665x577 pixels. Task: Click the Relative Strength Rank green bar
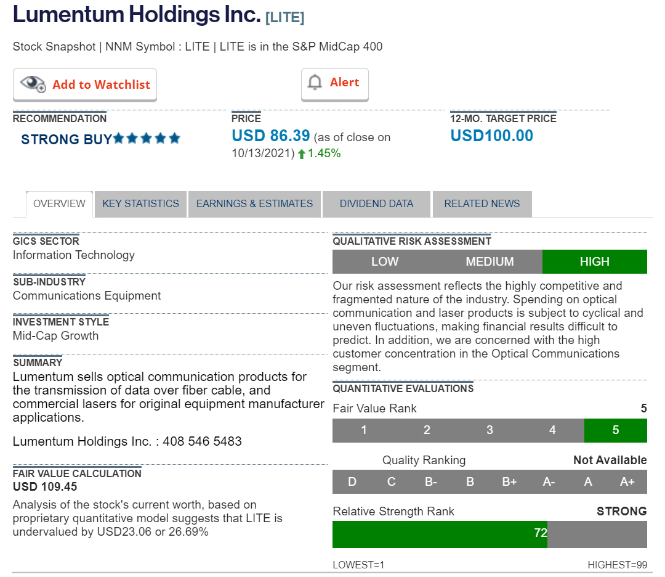point(440,534)
